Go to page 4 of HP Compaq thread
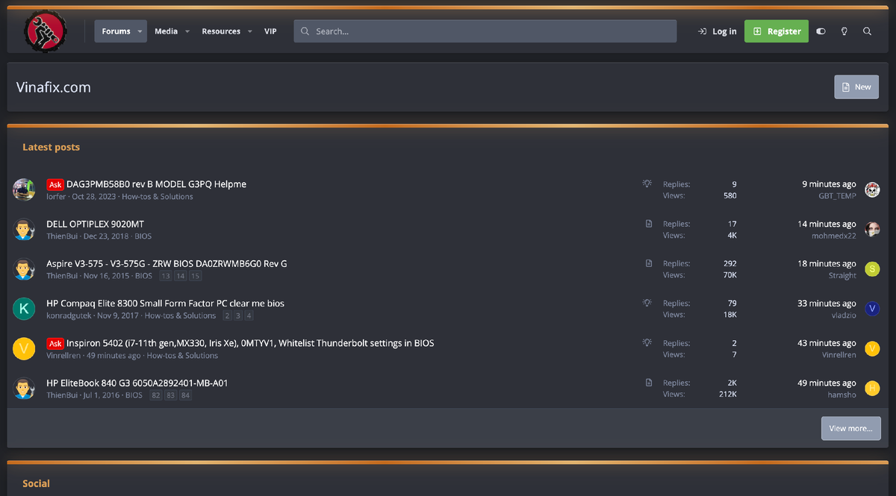 click(249, 316)
